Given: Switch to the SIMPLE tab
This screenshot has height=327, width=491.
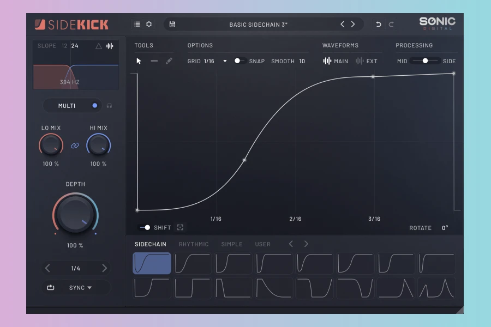Looking at the screenshot, I should pyautogui.click(x=232, y=244).
